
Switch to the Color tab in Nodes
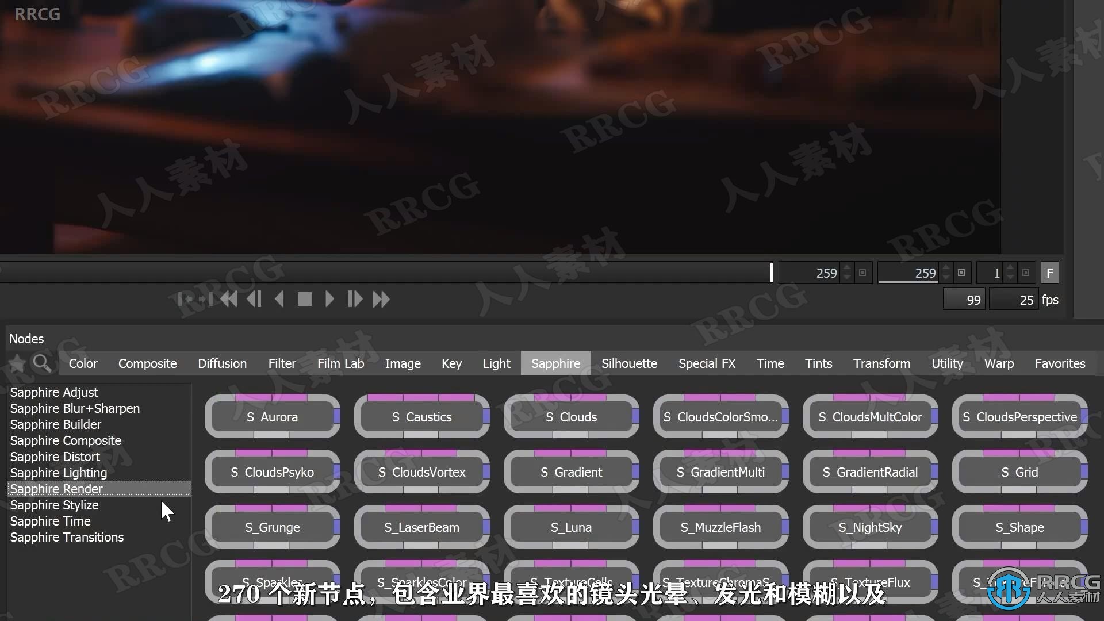pyautogui.click(x=83, y=362)
